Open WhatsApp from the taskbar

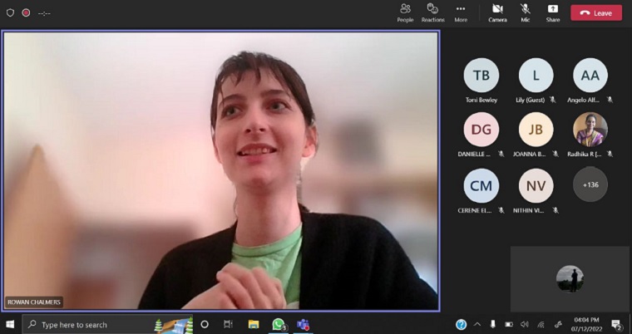coord(279,324)
